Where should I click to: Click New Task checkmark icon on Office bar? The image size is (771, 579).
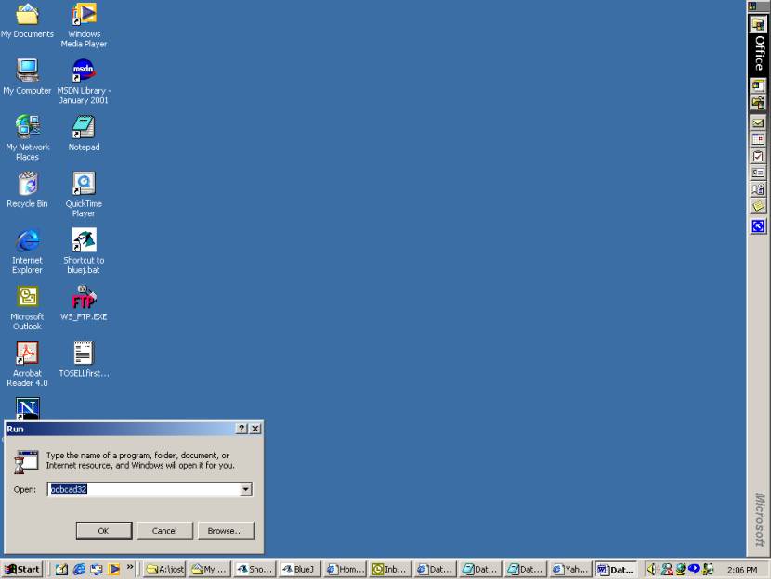point(758,156)
